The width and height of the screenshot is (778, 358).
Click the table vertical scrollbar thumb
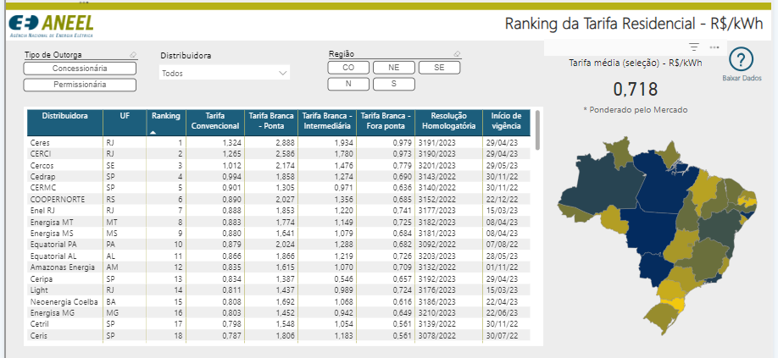pos(536,129)
